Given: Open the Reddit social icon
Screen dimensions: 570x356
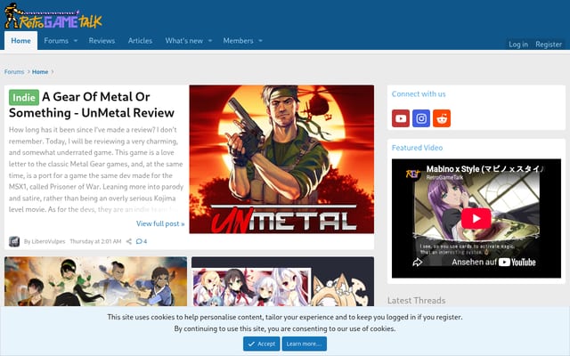Looking at the screenshot, I should (442, 118).
